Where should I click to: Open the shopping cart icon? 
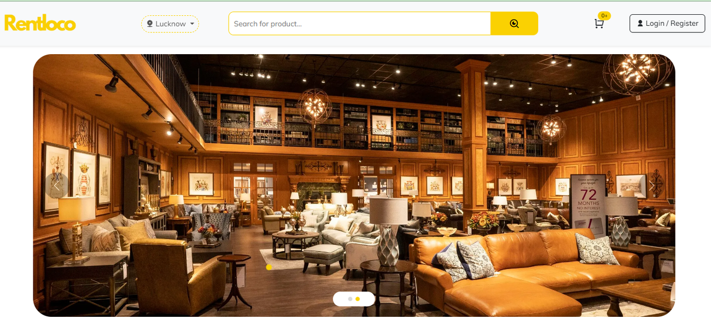(x=599, y=24)
